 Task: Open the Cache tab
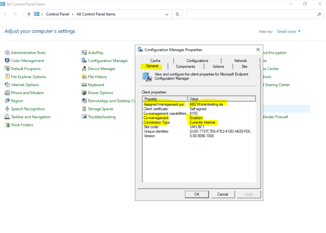point(155,60)
